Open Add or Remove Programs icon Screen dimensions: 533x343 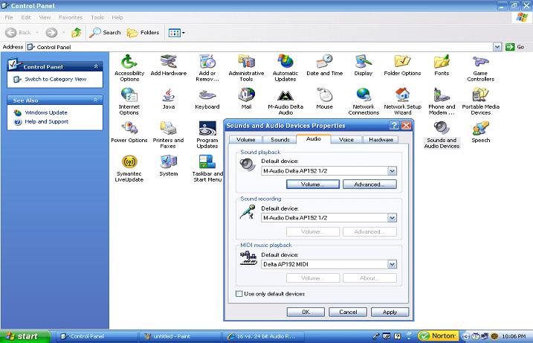(207, 68)
